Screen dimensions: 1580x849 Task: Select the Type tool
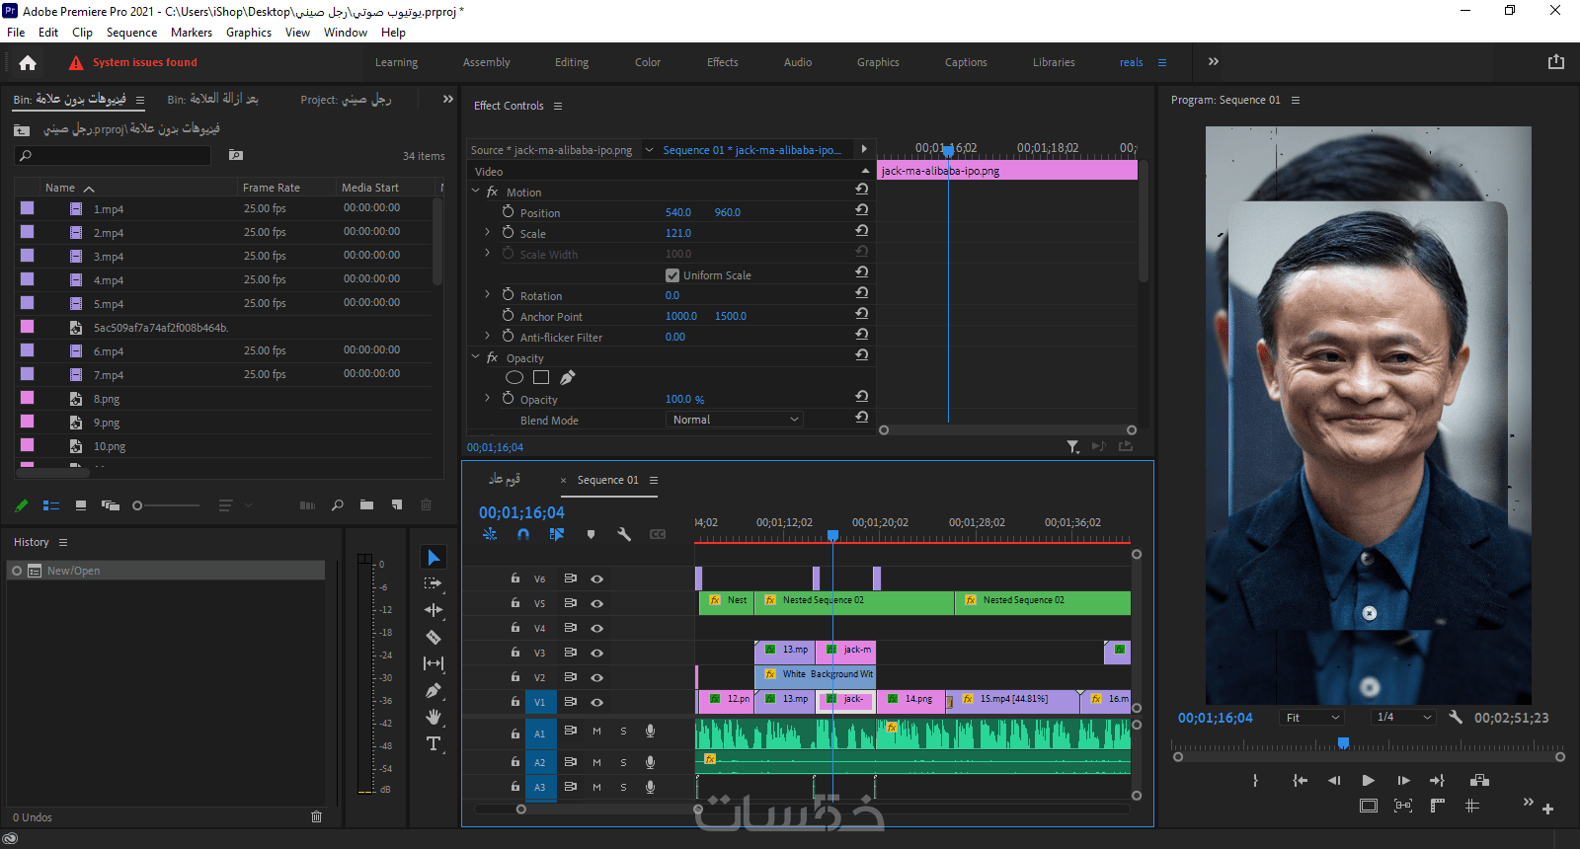coord(433,744)
